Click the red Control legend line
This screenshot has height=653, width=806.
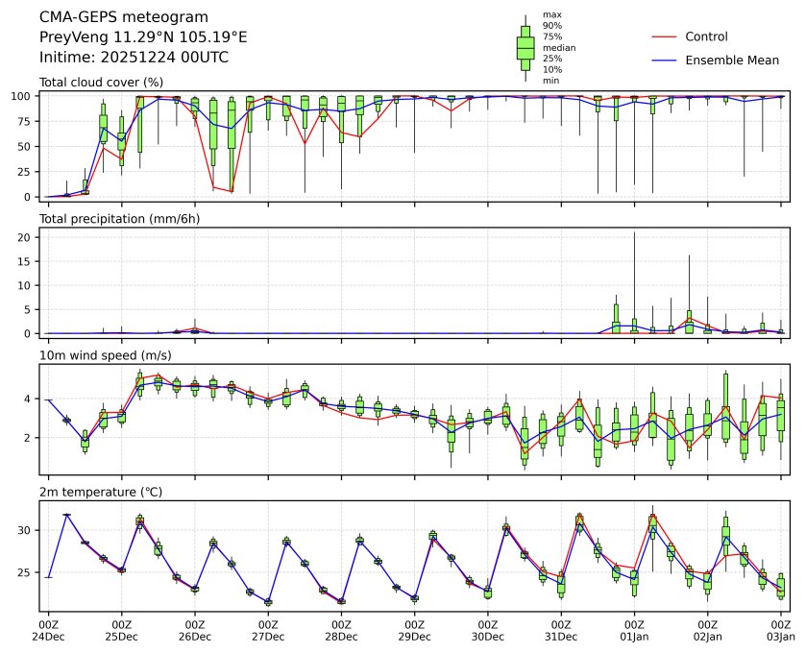click(666, 36)
